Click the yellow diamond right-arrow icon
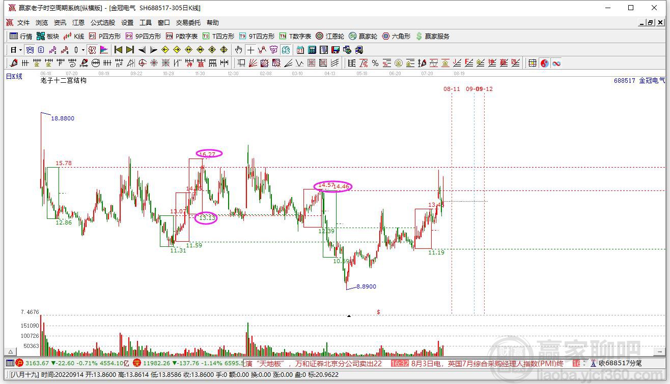670x384 pixels. point(177,50)
